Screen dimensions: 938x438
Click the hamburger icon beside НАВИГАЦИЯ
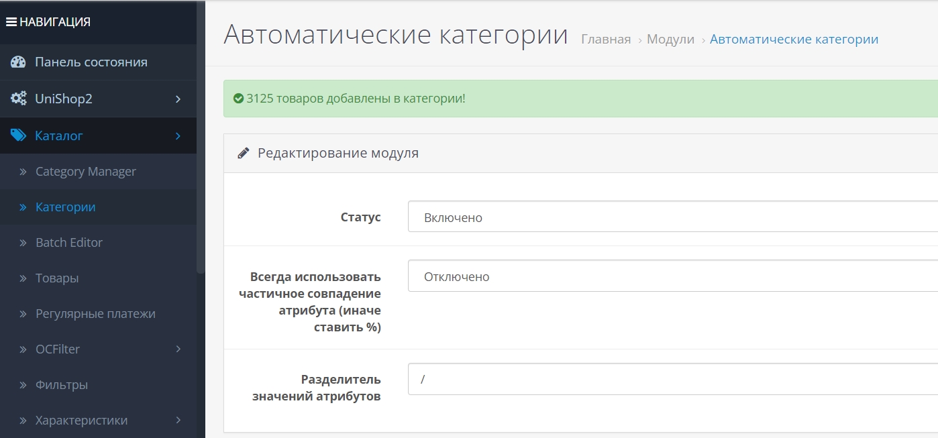pos(11,22)
